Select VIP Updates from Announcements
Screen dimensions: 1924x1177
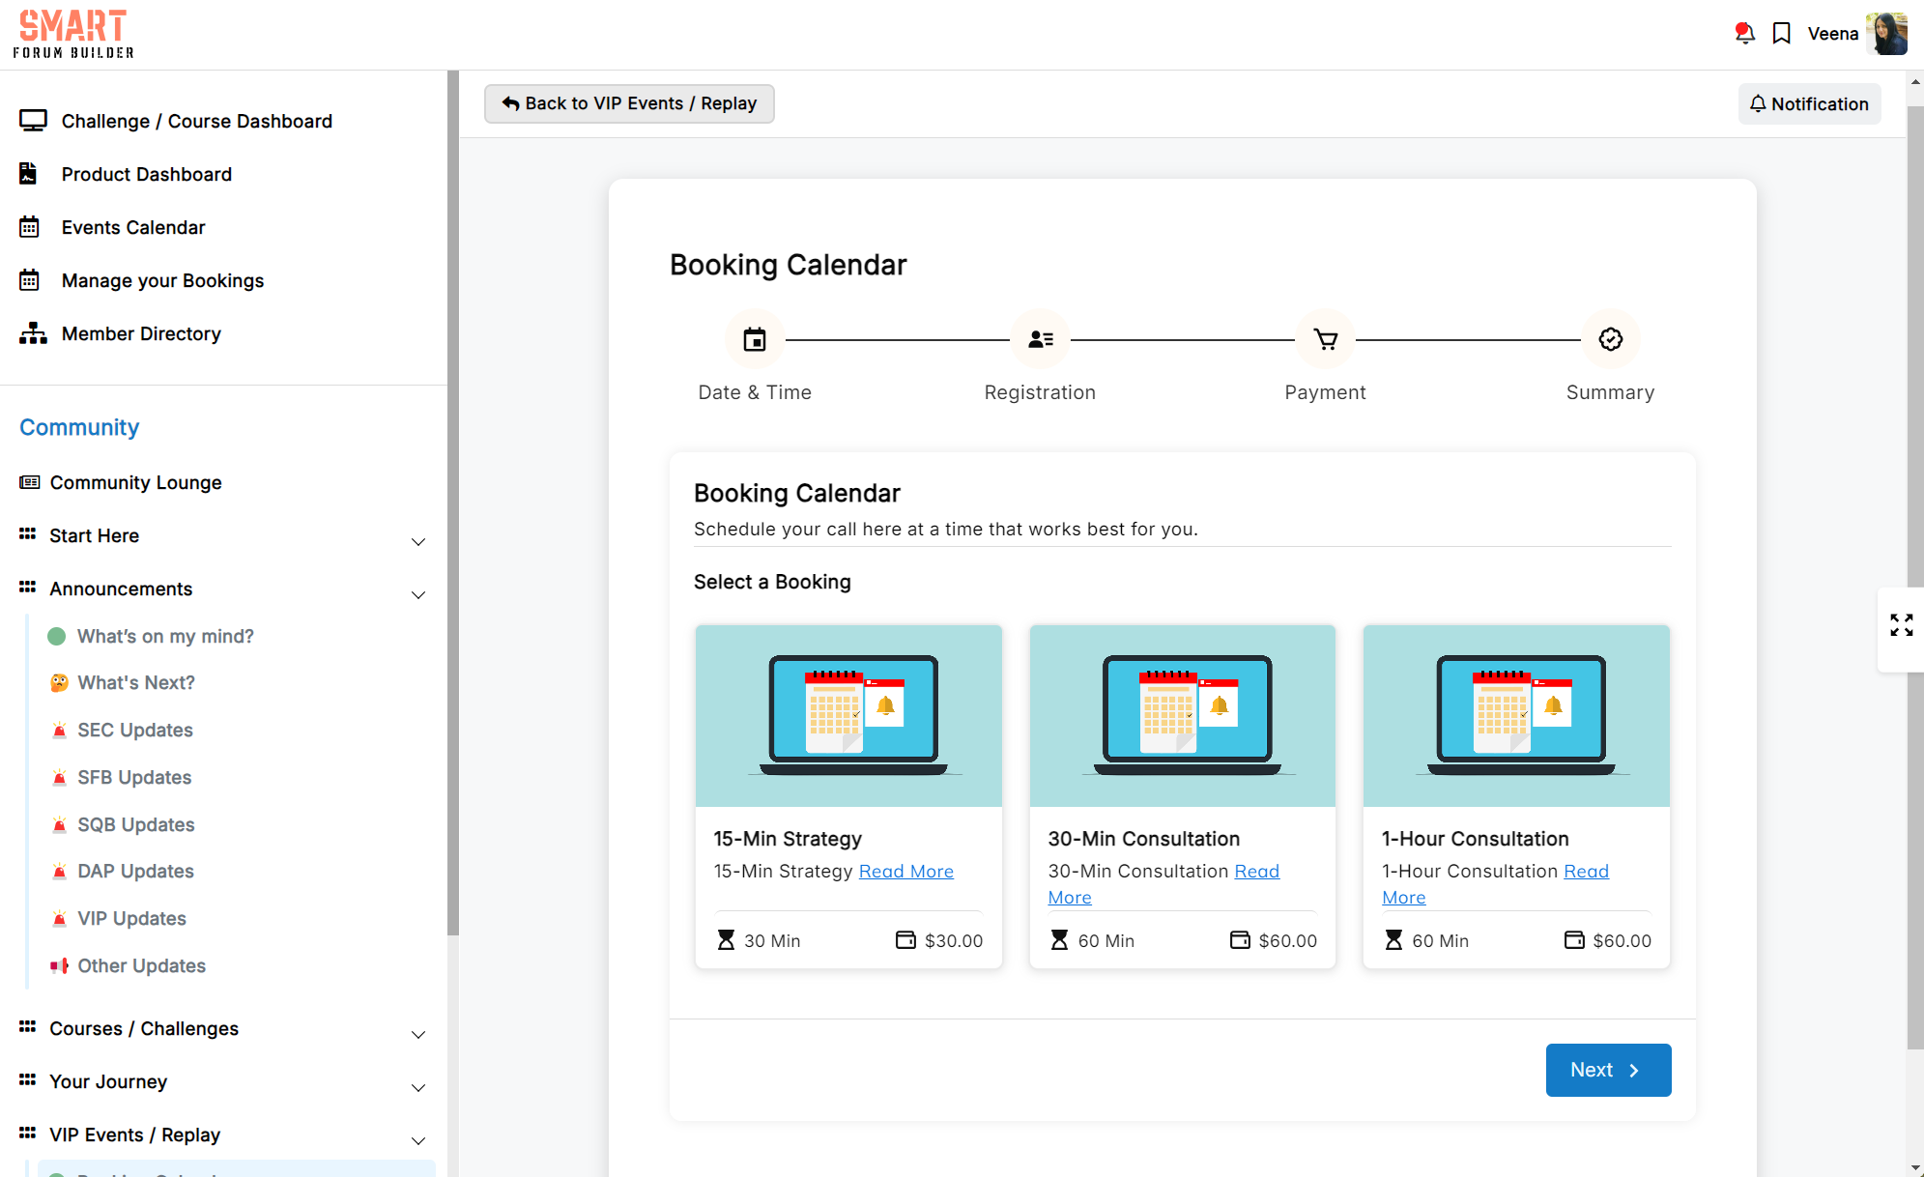pyautogui.click(x=132, y=918)
